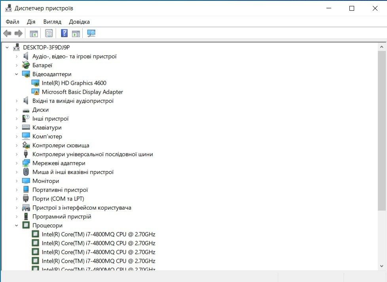This screenshot has width=387, height=282.
Task: Click the Контролери сховища icon
Action: pyautogui.click(x=26, y=145)
